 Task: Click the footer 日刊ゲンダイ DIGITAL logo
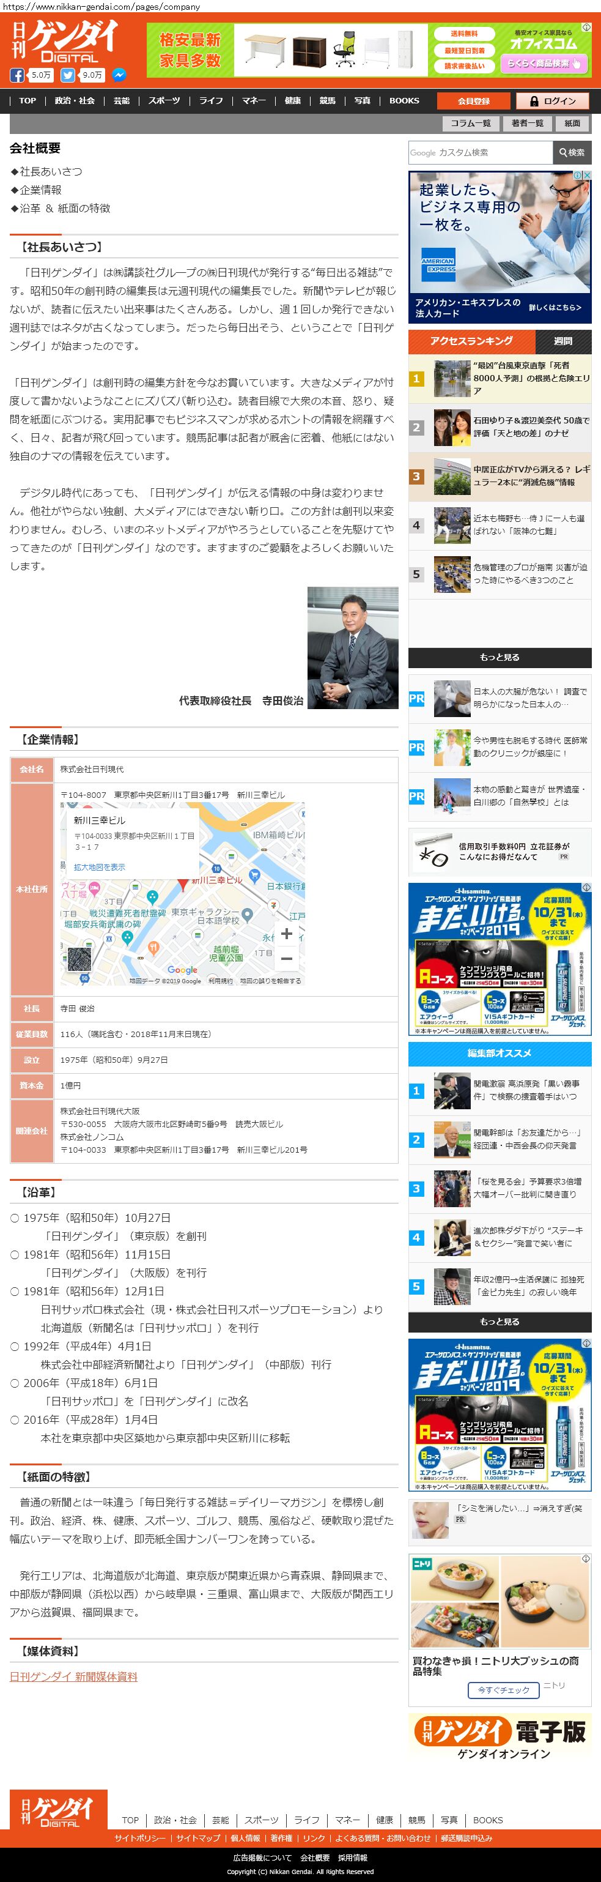pos(59,1809)
